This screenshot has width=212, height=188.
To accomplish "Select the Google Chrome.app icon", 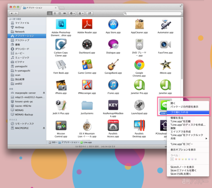I will tap(139, 65).
